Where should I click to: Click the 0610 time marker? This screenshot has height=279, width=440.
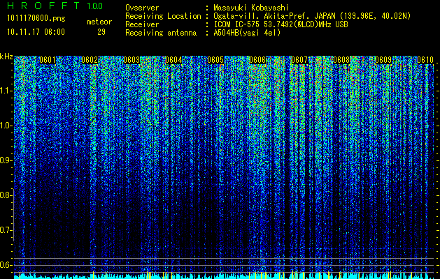coord(425,60)
